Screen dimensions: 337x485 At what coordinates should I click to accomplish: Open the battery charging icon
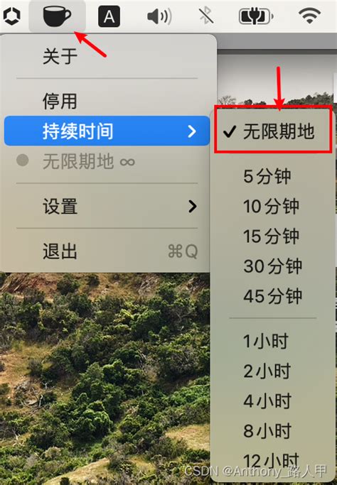[256, 16]
